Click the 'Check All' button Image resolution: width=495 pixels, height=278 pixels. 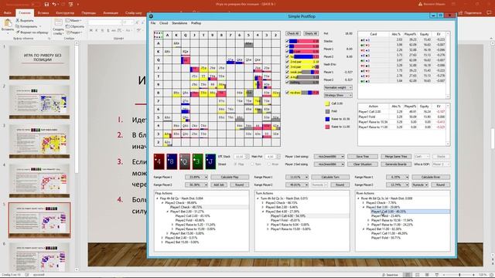pyautogui.click(x=292, y=33)
